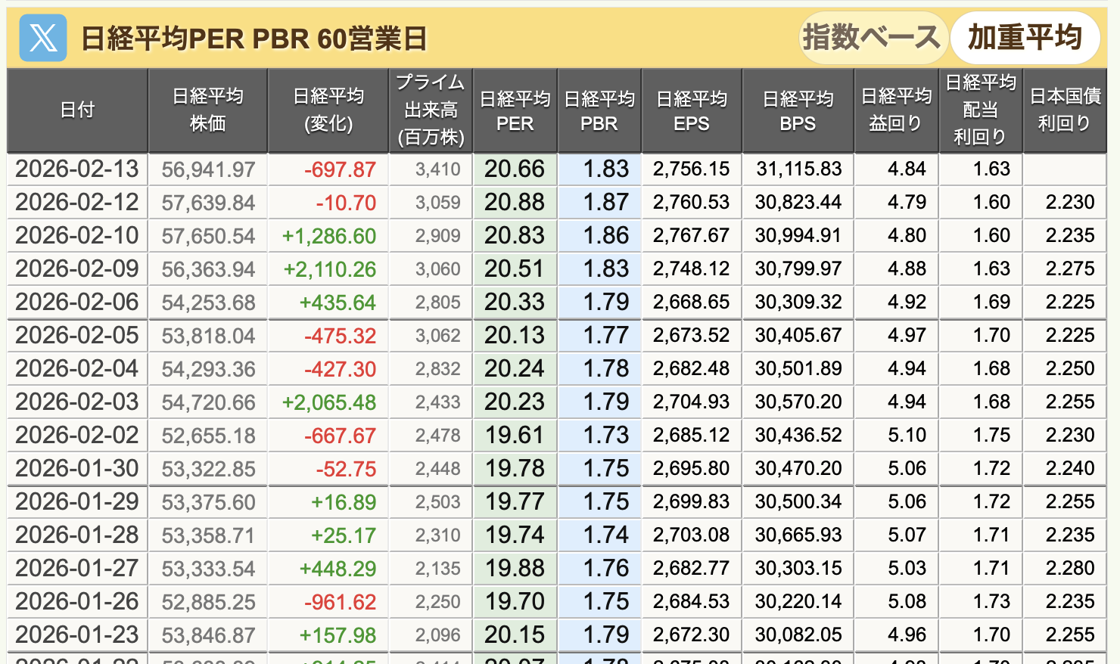The image size is (1120, 664).
Task: Click the 日経平均 株価 column header
Action: pos(208,110)
